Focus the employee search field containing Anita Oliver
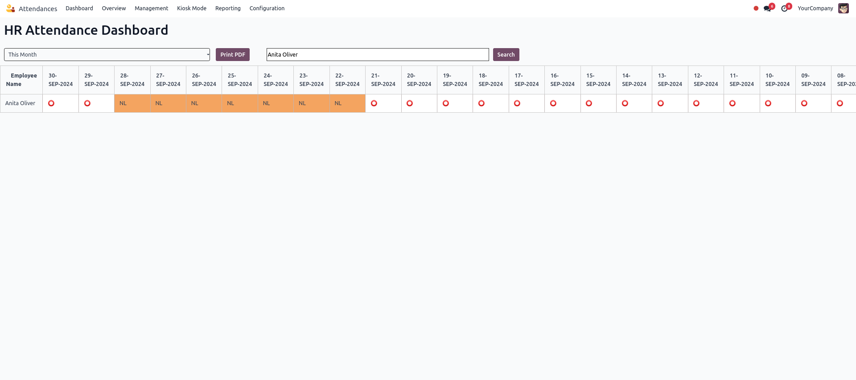This screenshot has width=856, height=380. (x=377, y=55)
